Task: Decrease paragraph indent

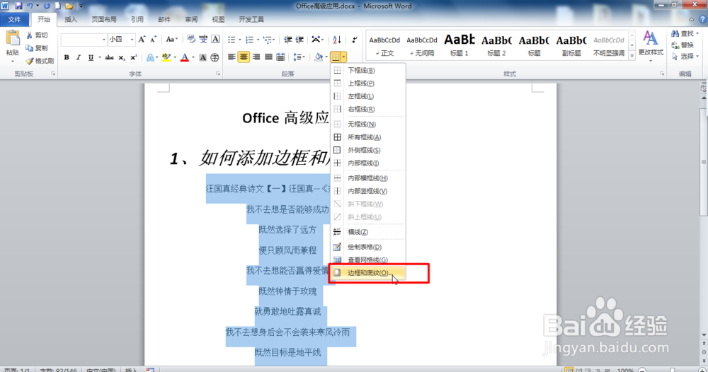Action: 287,40
